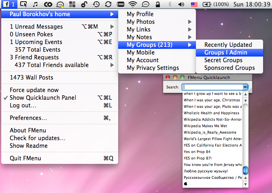Viewport: 272px width, 193px height.
Task: Click the padlock menu bar icon
Action: [158, 4]
